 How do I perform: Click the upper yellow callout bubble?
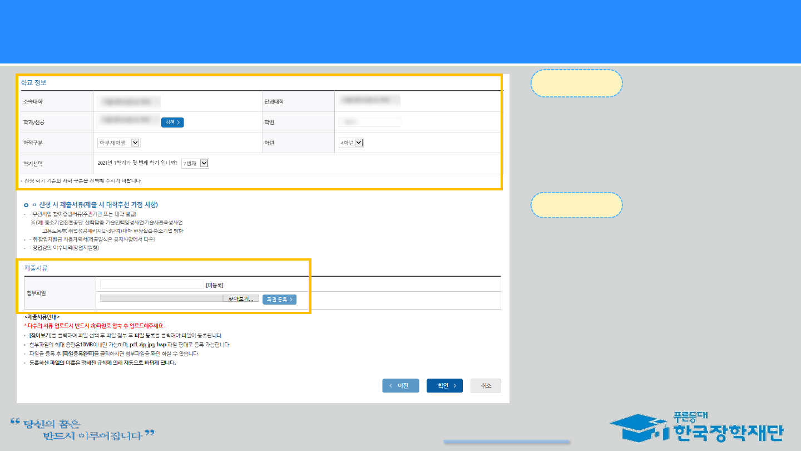point(577,84)
